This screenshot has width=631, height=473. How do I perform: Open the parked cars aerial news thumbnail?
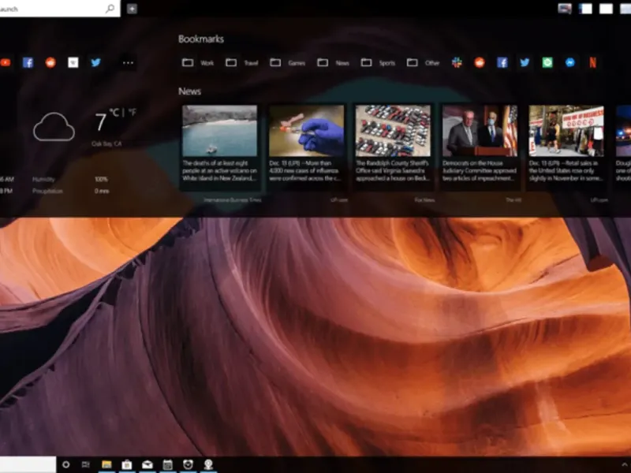tap(393, 131)
